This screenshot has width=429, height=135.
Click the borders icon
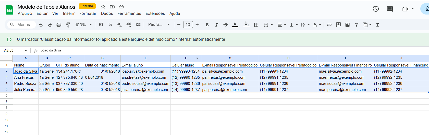(256, 25)
